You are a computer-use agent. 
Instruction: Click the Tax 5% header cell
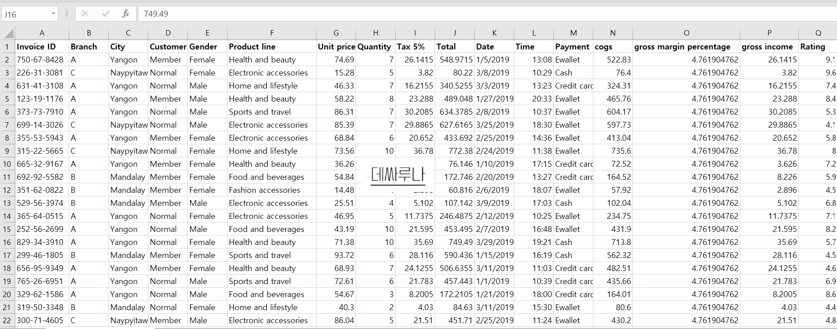coord(415,47)
